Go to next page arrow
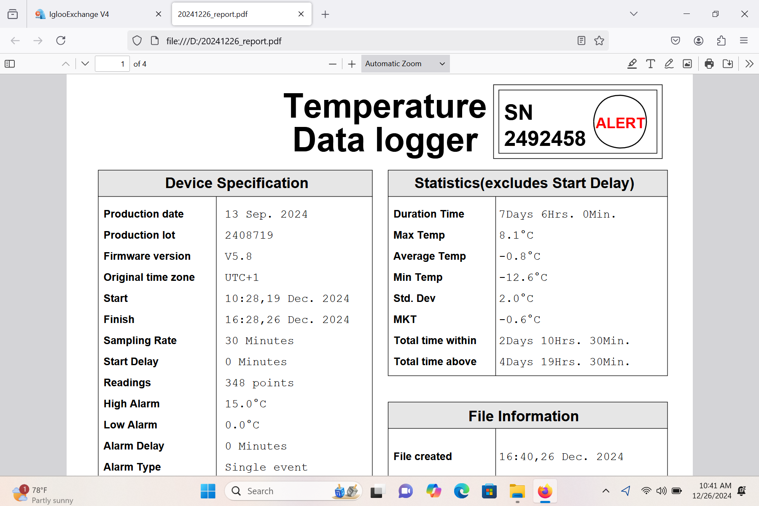Image resolution: width=759 pixels, height=506 pixels. point(85,64)
